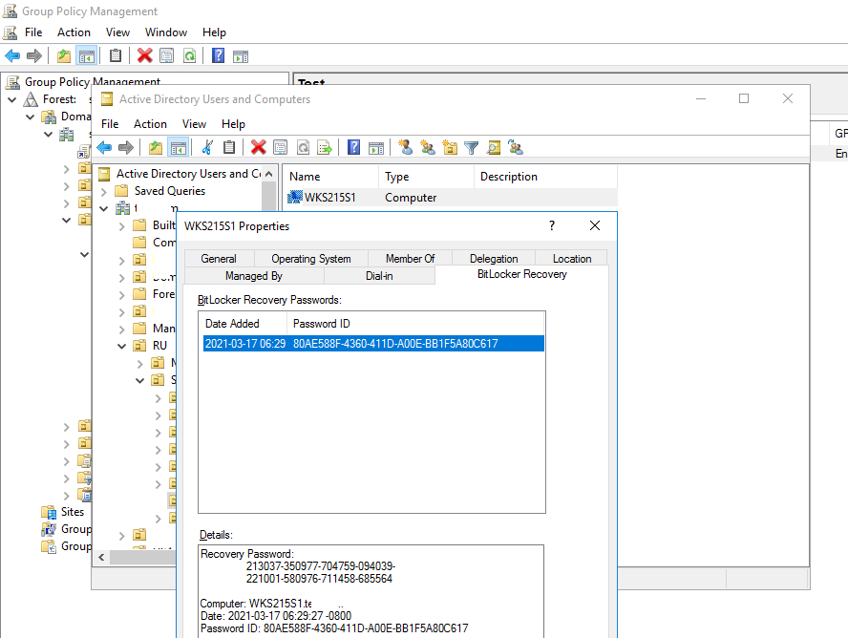Select the Active Directory Users and Computers root node
The height and width of the screenshot is (638, 848).
tap(188, 174)
